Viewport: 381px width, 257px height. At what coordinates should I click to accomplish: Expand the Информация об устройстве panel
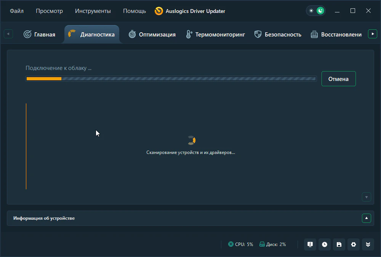(366, 218)
